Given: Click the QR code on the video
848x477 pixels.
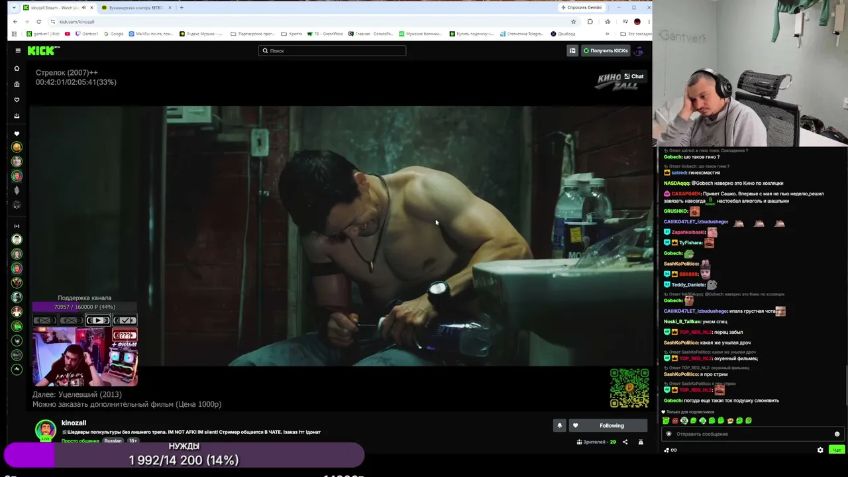Looking at the screenshot, I should 629,388.
